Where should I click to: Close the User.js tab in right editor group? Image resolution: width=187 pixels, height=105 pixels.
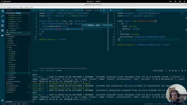click(134, 10)
